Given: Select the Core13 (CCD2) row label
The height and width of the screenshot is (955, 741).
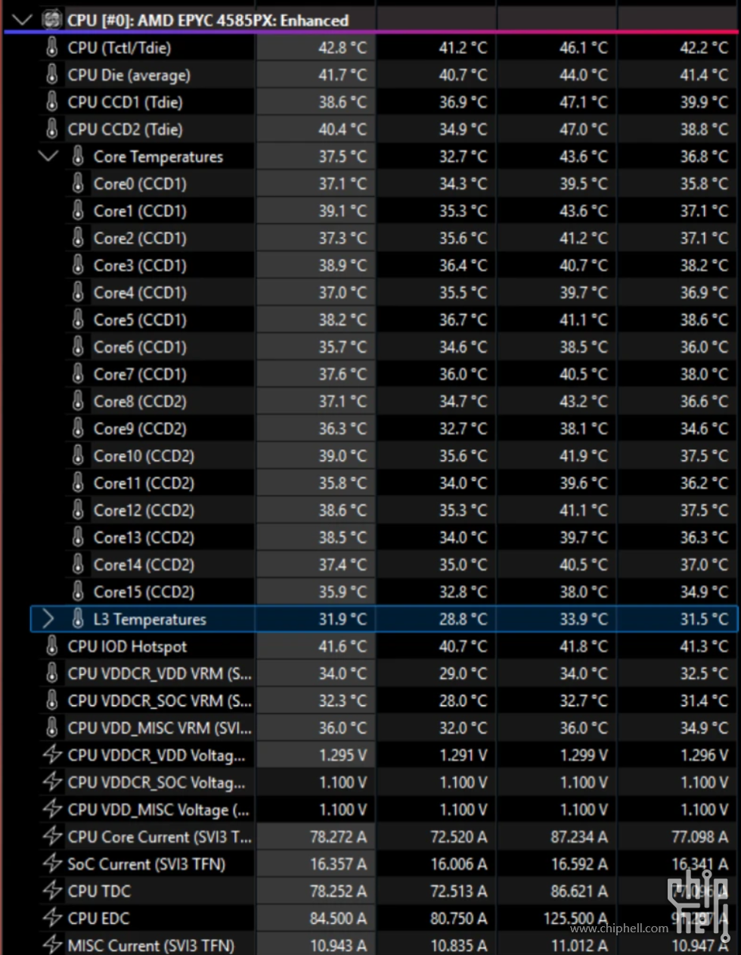Looking at the screenshot, I should 144,538.
